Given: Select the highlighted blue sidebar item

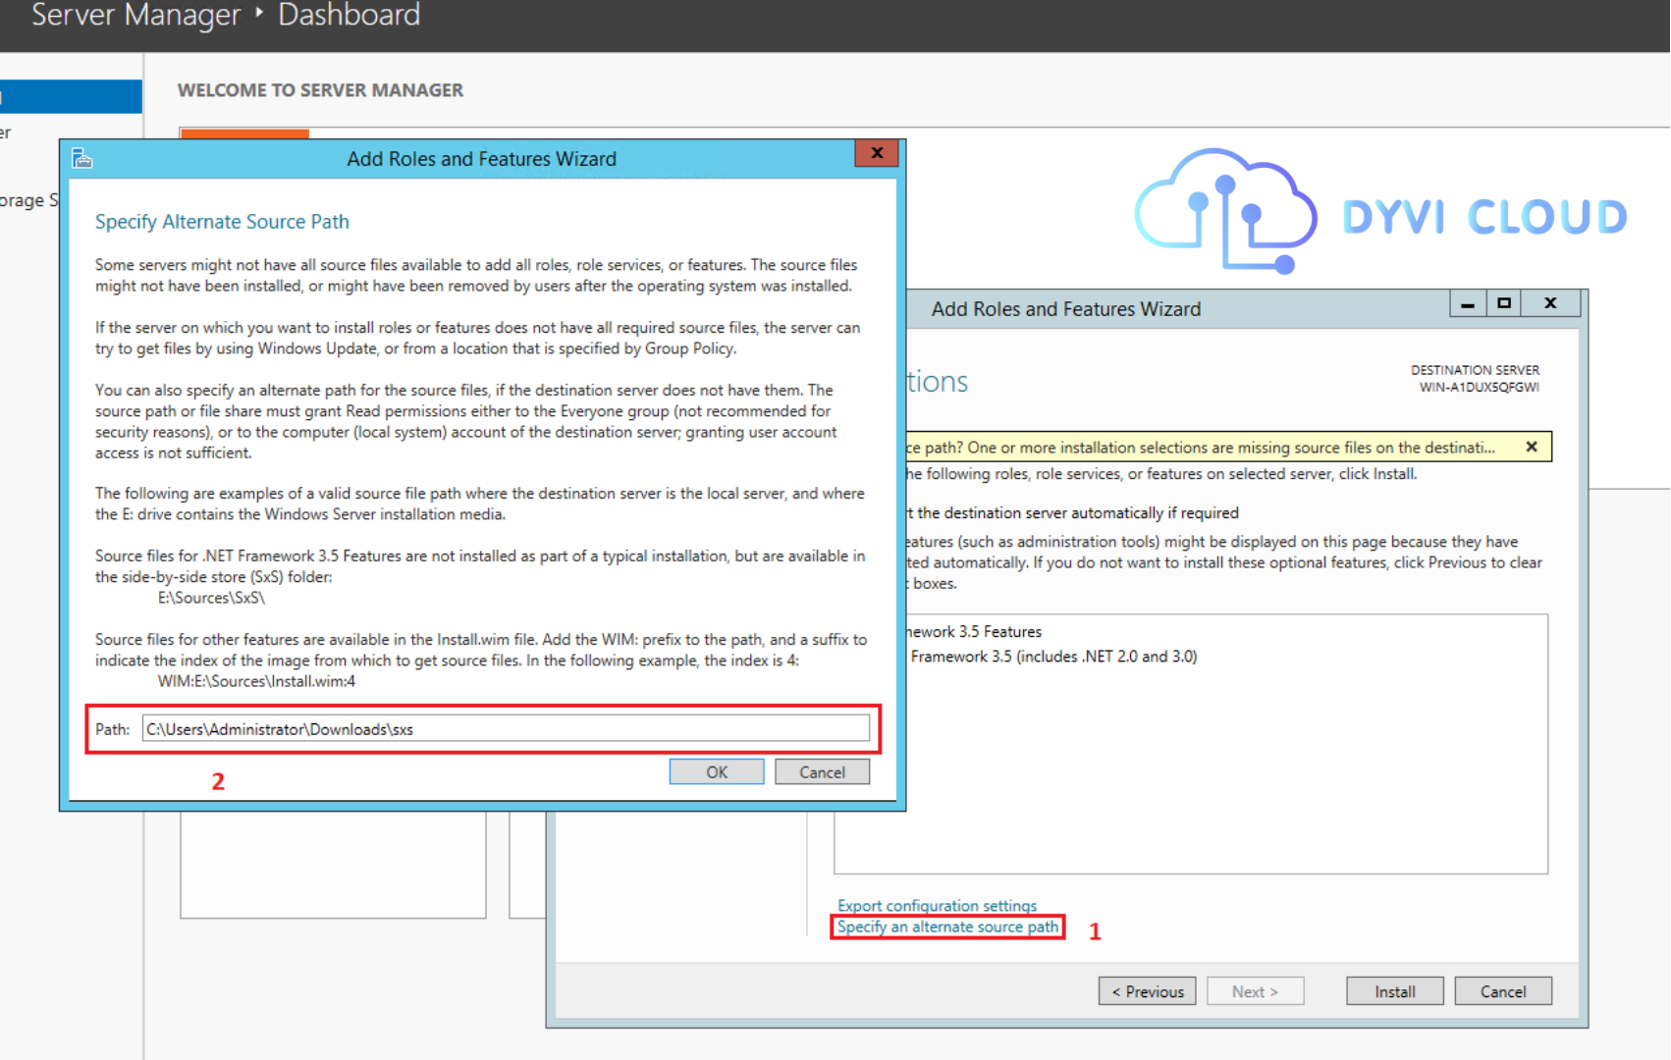Looking at the screenshot, I should (71, 96).
